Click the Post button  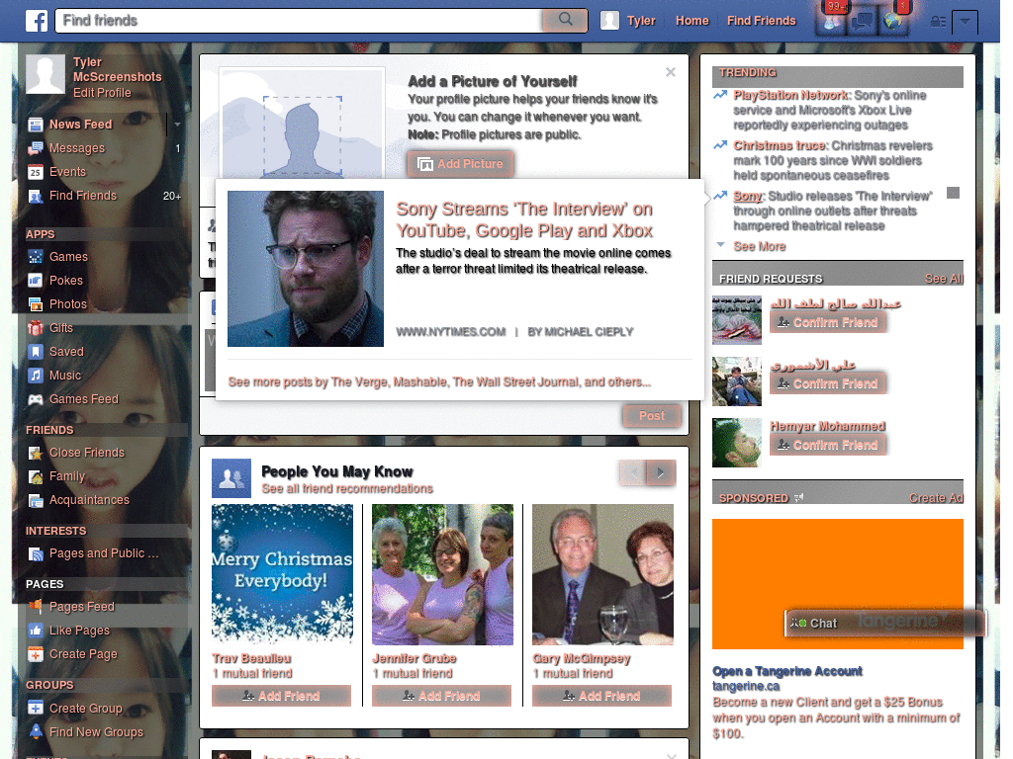[652, 416]
